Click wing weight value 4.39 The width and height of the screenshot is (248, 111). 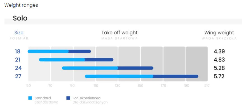point(219,51)
